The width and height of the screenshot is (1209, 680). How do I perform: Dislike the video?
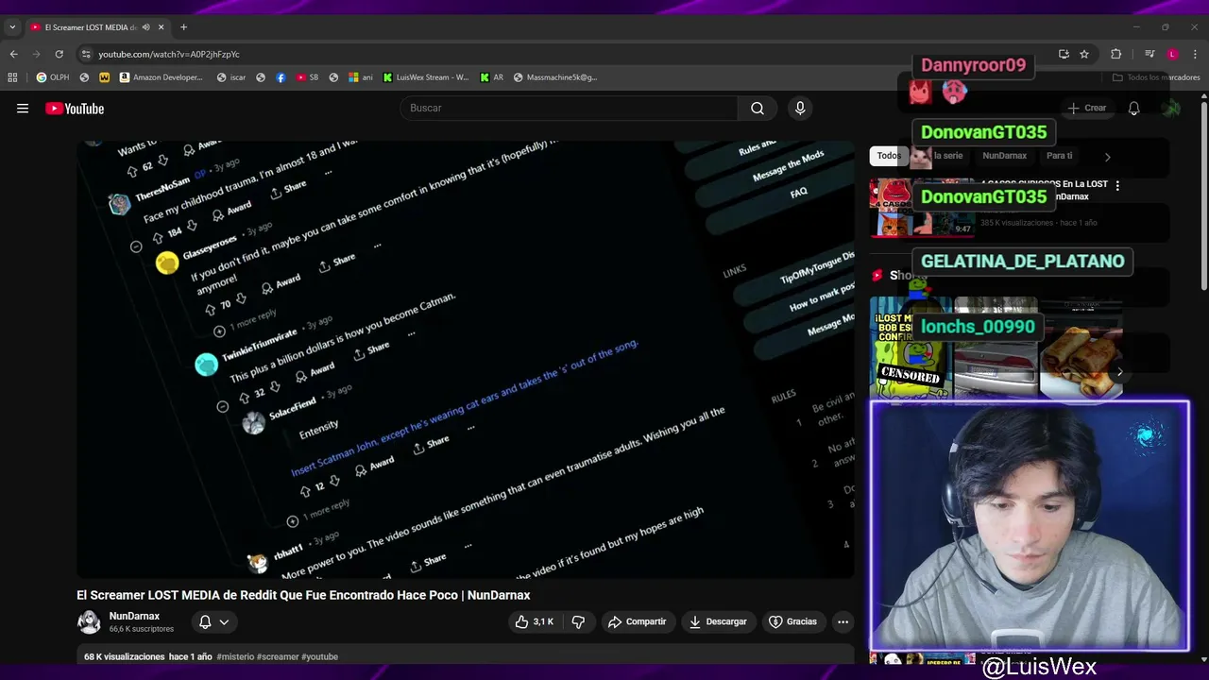578,621
